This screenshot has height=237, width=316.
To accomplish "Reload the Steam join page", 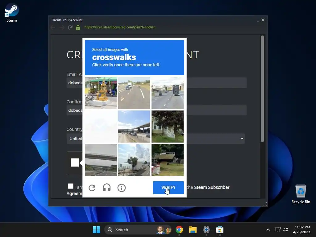I will coord(70,27).
